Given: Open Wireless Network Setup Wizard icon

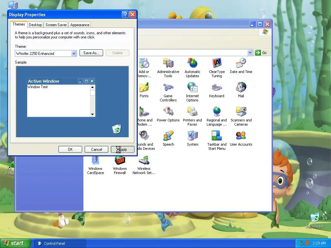Looking at the screenshot, I should click(x=144, y=161).
